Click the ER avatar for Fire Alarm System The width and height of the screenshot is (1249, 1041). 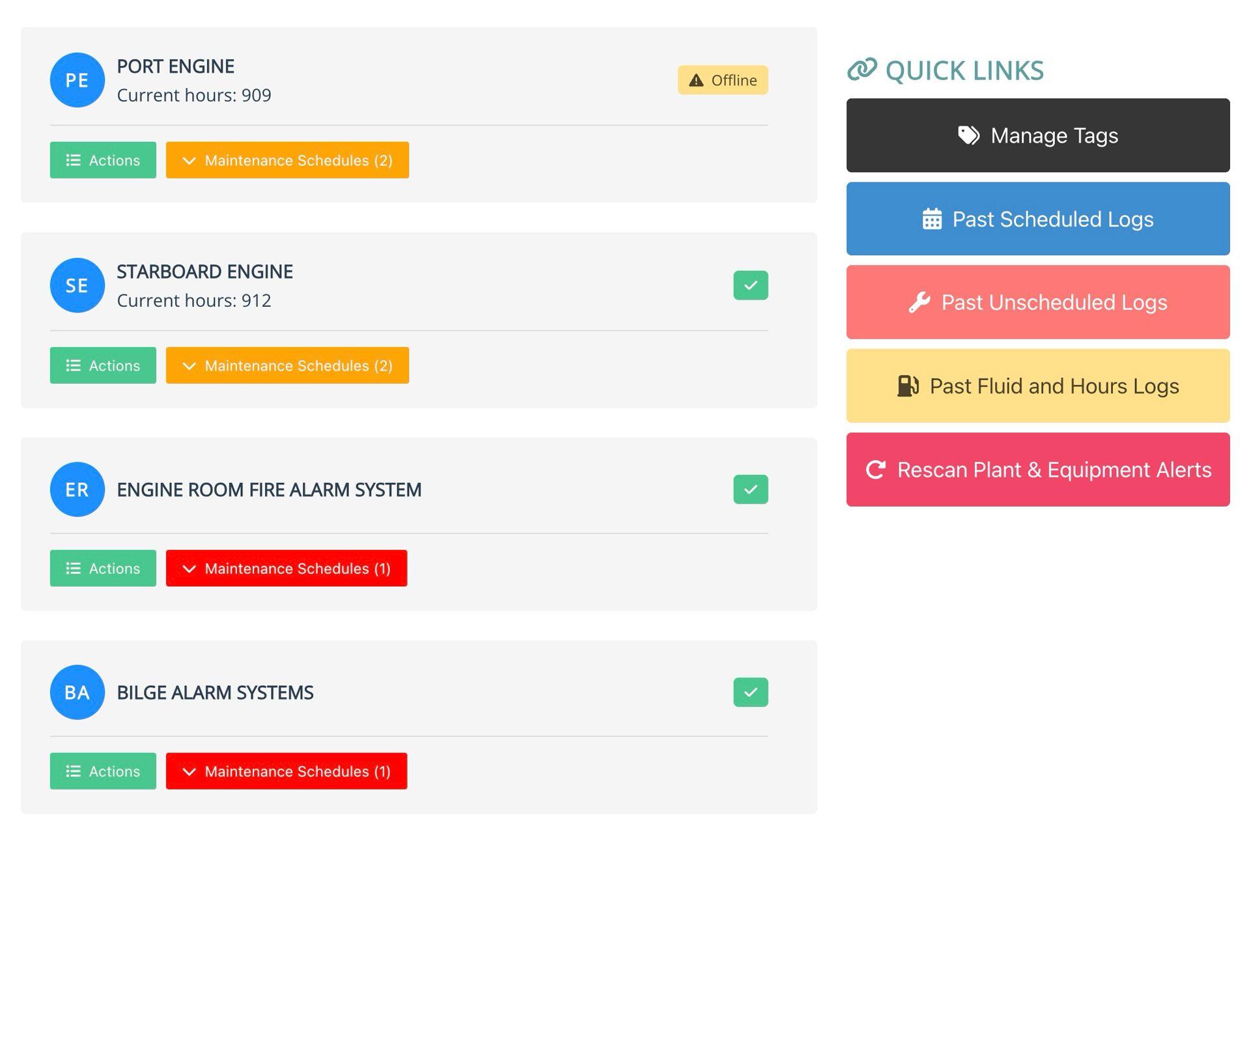pos(77,489)
